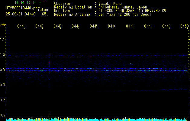Viewport: 190px width, 121px height.
Task: Click the 0.8 frequency axis label
Action: pyautogui.click(x=2, y=85)
